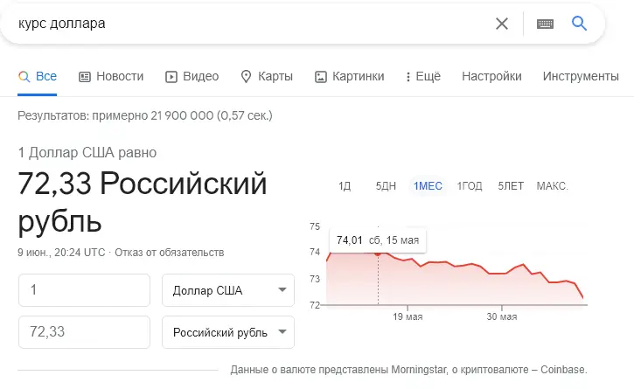Select the 1ГОД chart range
This screenshot has height=389, width=634.
click(470, 186)
